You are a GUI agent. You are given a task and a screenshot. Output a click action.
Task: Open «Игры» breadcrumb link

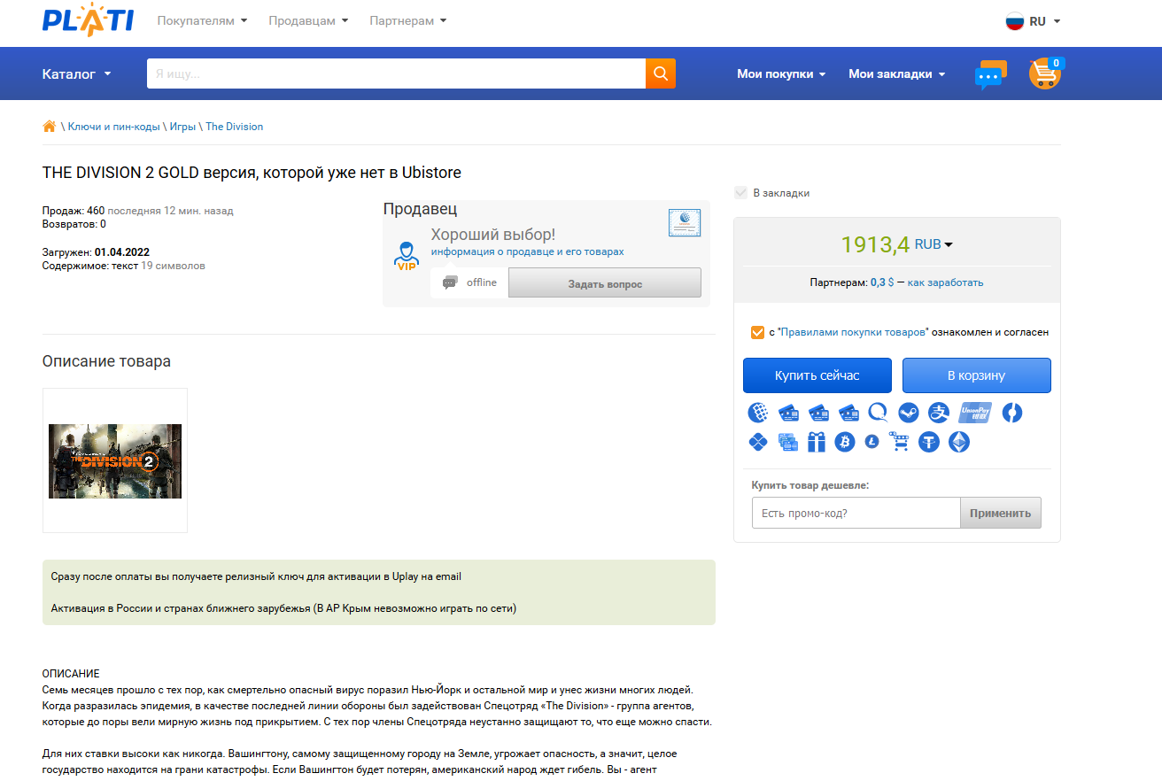183,127
